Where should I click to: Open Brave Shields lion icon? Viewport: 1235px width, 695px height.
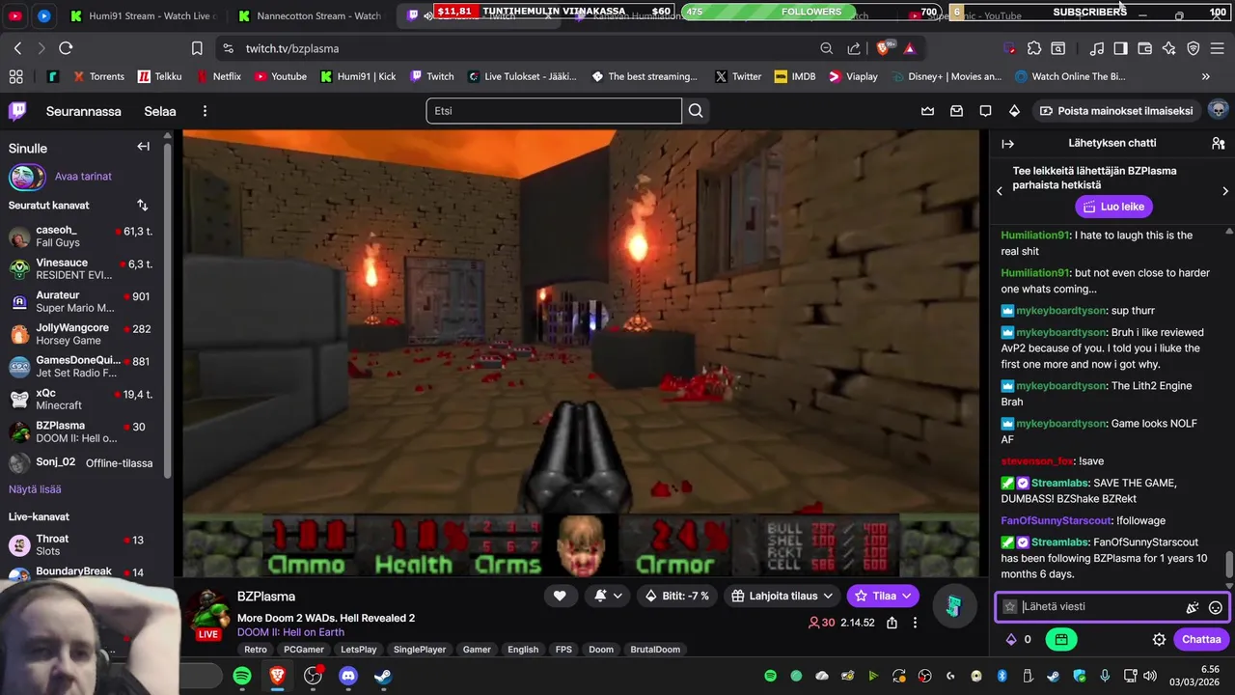pyautogui.click(x=883, y=48)
